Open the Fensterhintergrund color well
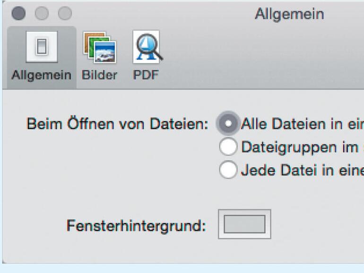364x273 pixels. pyautogui.click(x=244, y=224)
